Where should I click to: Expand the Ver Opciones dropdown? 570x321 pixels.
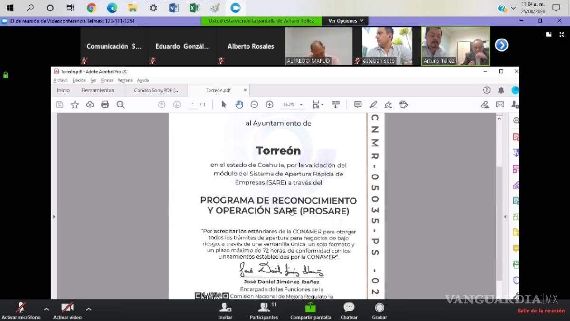(x=346, y=21)
